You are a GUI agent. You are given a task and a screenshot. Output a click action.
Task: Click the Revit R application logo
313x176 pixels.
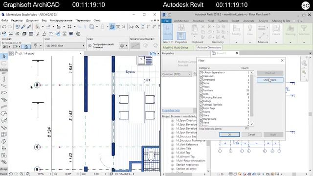164,15
